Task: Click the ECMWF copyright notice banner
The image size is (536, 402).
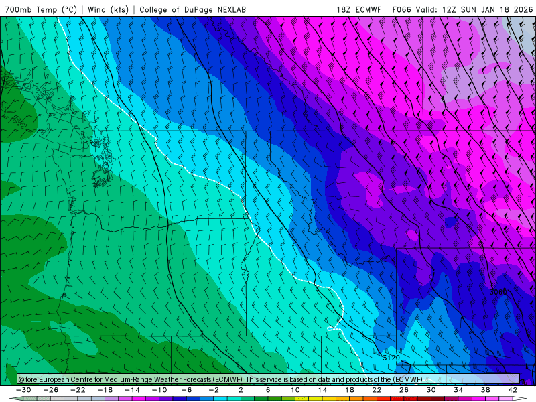Action: [x=269, y=379]
